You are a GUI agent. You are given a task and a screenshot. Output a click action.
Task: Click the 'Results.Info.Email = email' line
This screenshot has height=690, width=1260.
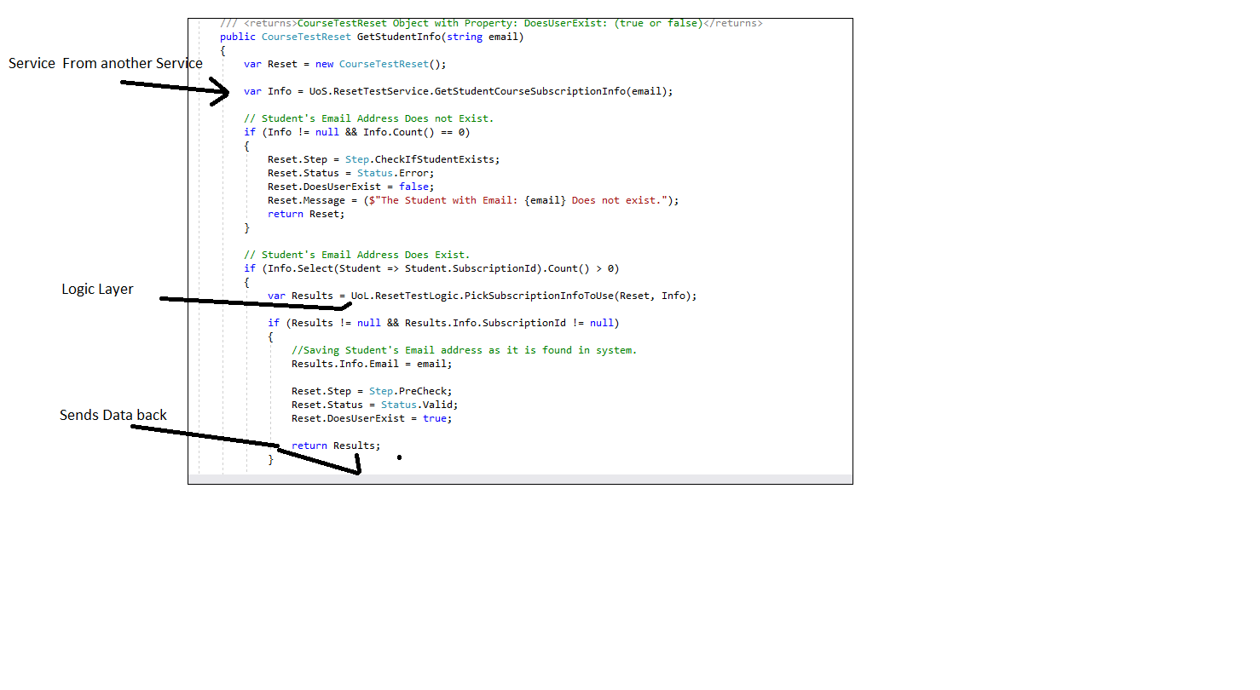click(372, 364)
